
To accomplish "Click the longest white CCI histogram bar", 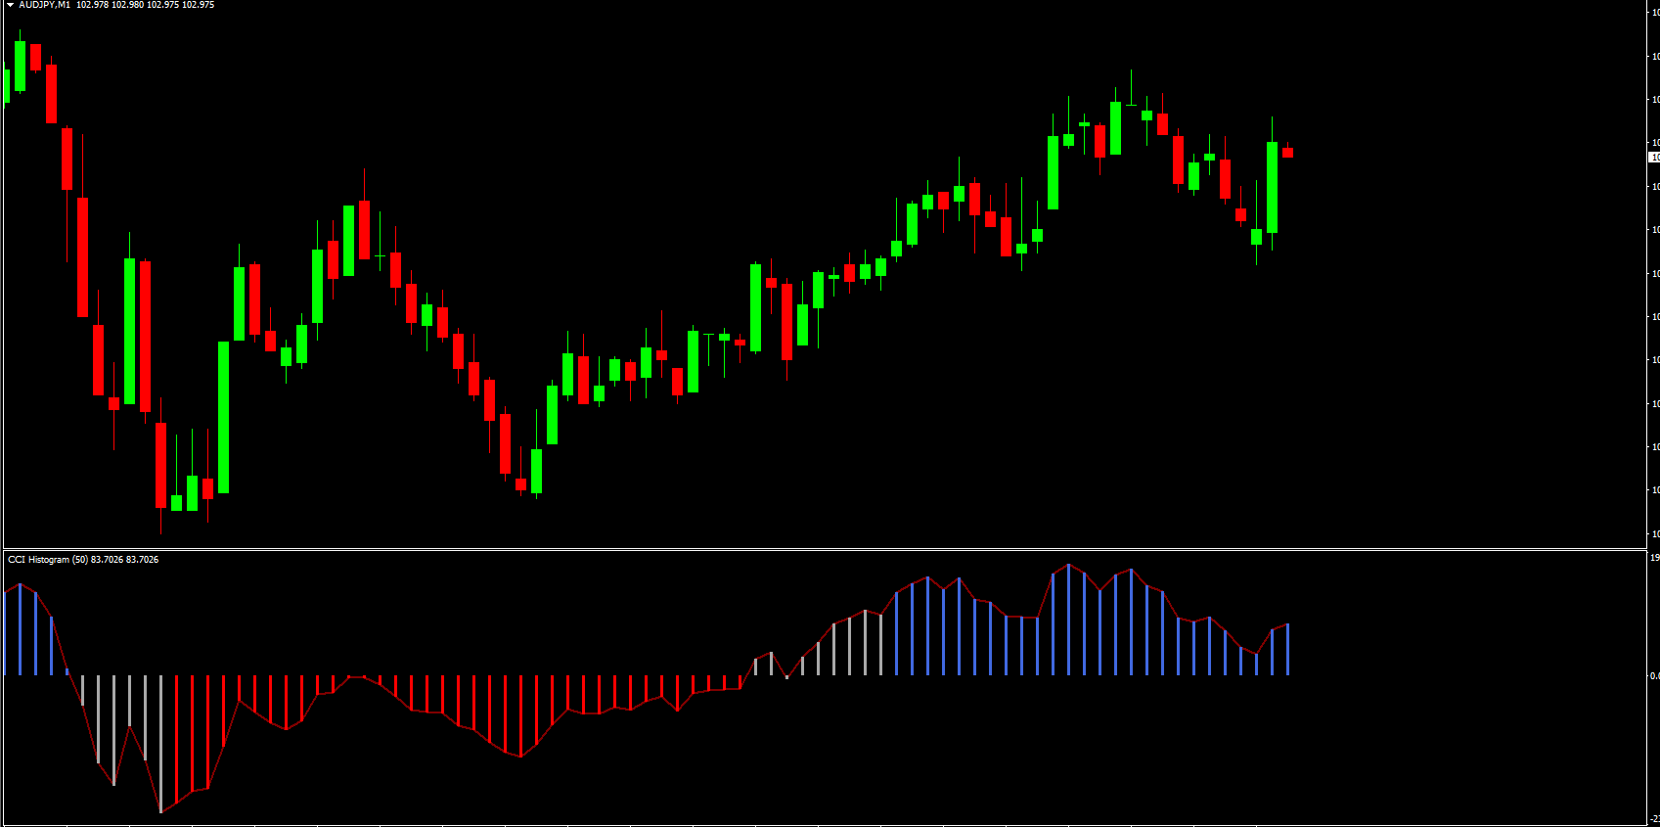I will [x=161, y=744].
